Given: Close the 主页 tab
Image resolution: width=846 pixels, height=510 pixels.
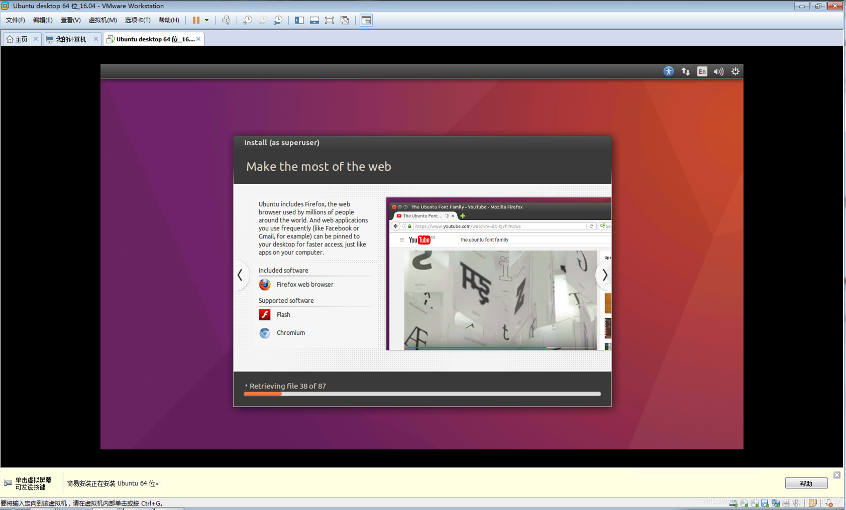Looking at the screenshot, I should [36, 39].
